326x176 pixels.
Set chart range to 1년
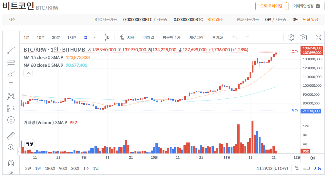[x=38, y=168]
